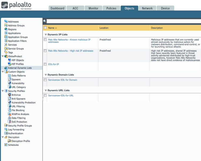Click the Application Filters icon

point(6,41)
